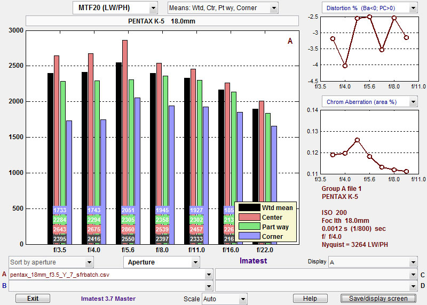This screenshot has width=427, height=305.
Task: Click the red A marker in chart corner
Action: [x=290, y=41]
